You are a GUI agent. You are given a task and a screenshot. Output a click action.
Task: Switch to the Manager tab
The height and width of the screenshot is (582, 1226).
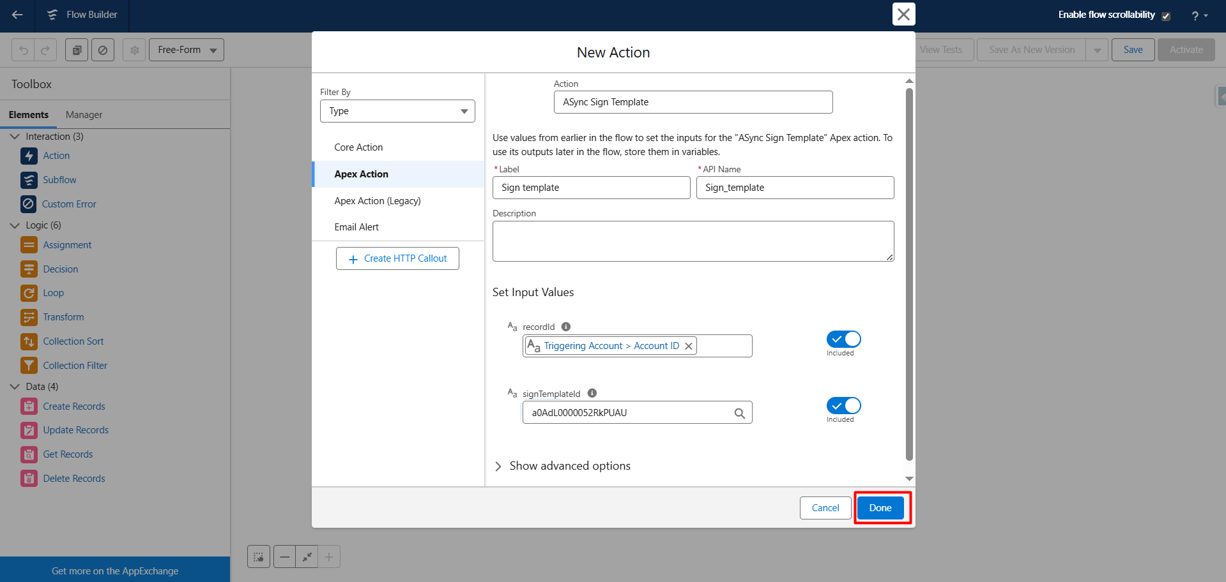tap(84, 115)
